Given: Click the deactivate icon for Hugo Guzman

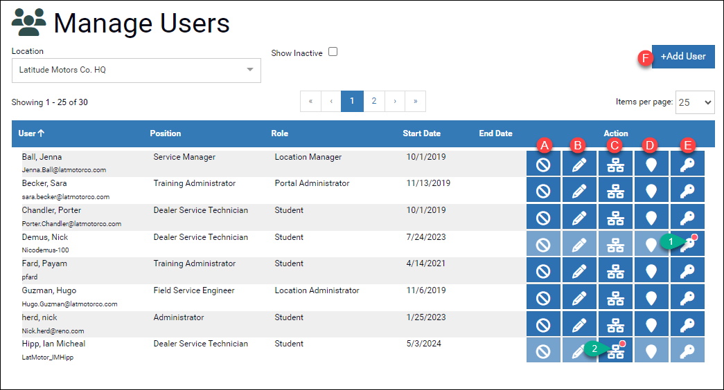Looking at the screenshot, I should click(543, 297).
